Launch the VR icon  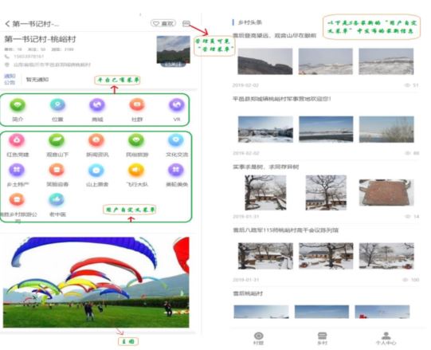pyautogui.click(x=177, y=105)
